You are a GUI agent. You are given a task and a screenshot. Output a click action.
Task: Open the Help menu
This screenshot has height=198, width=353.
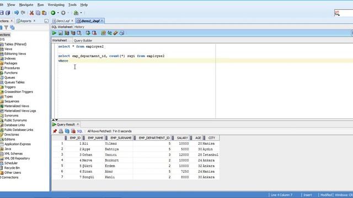(84, 5)
